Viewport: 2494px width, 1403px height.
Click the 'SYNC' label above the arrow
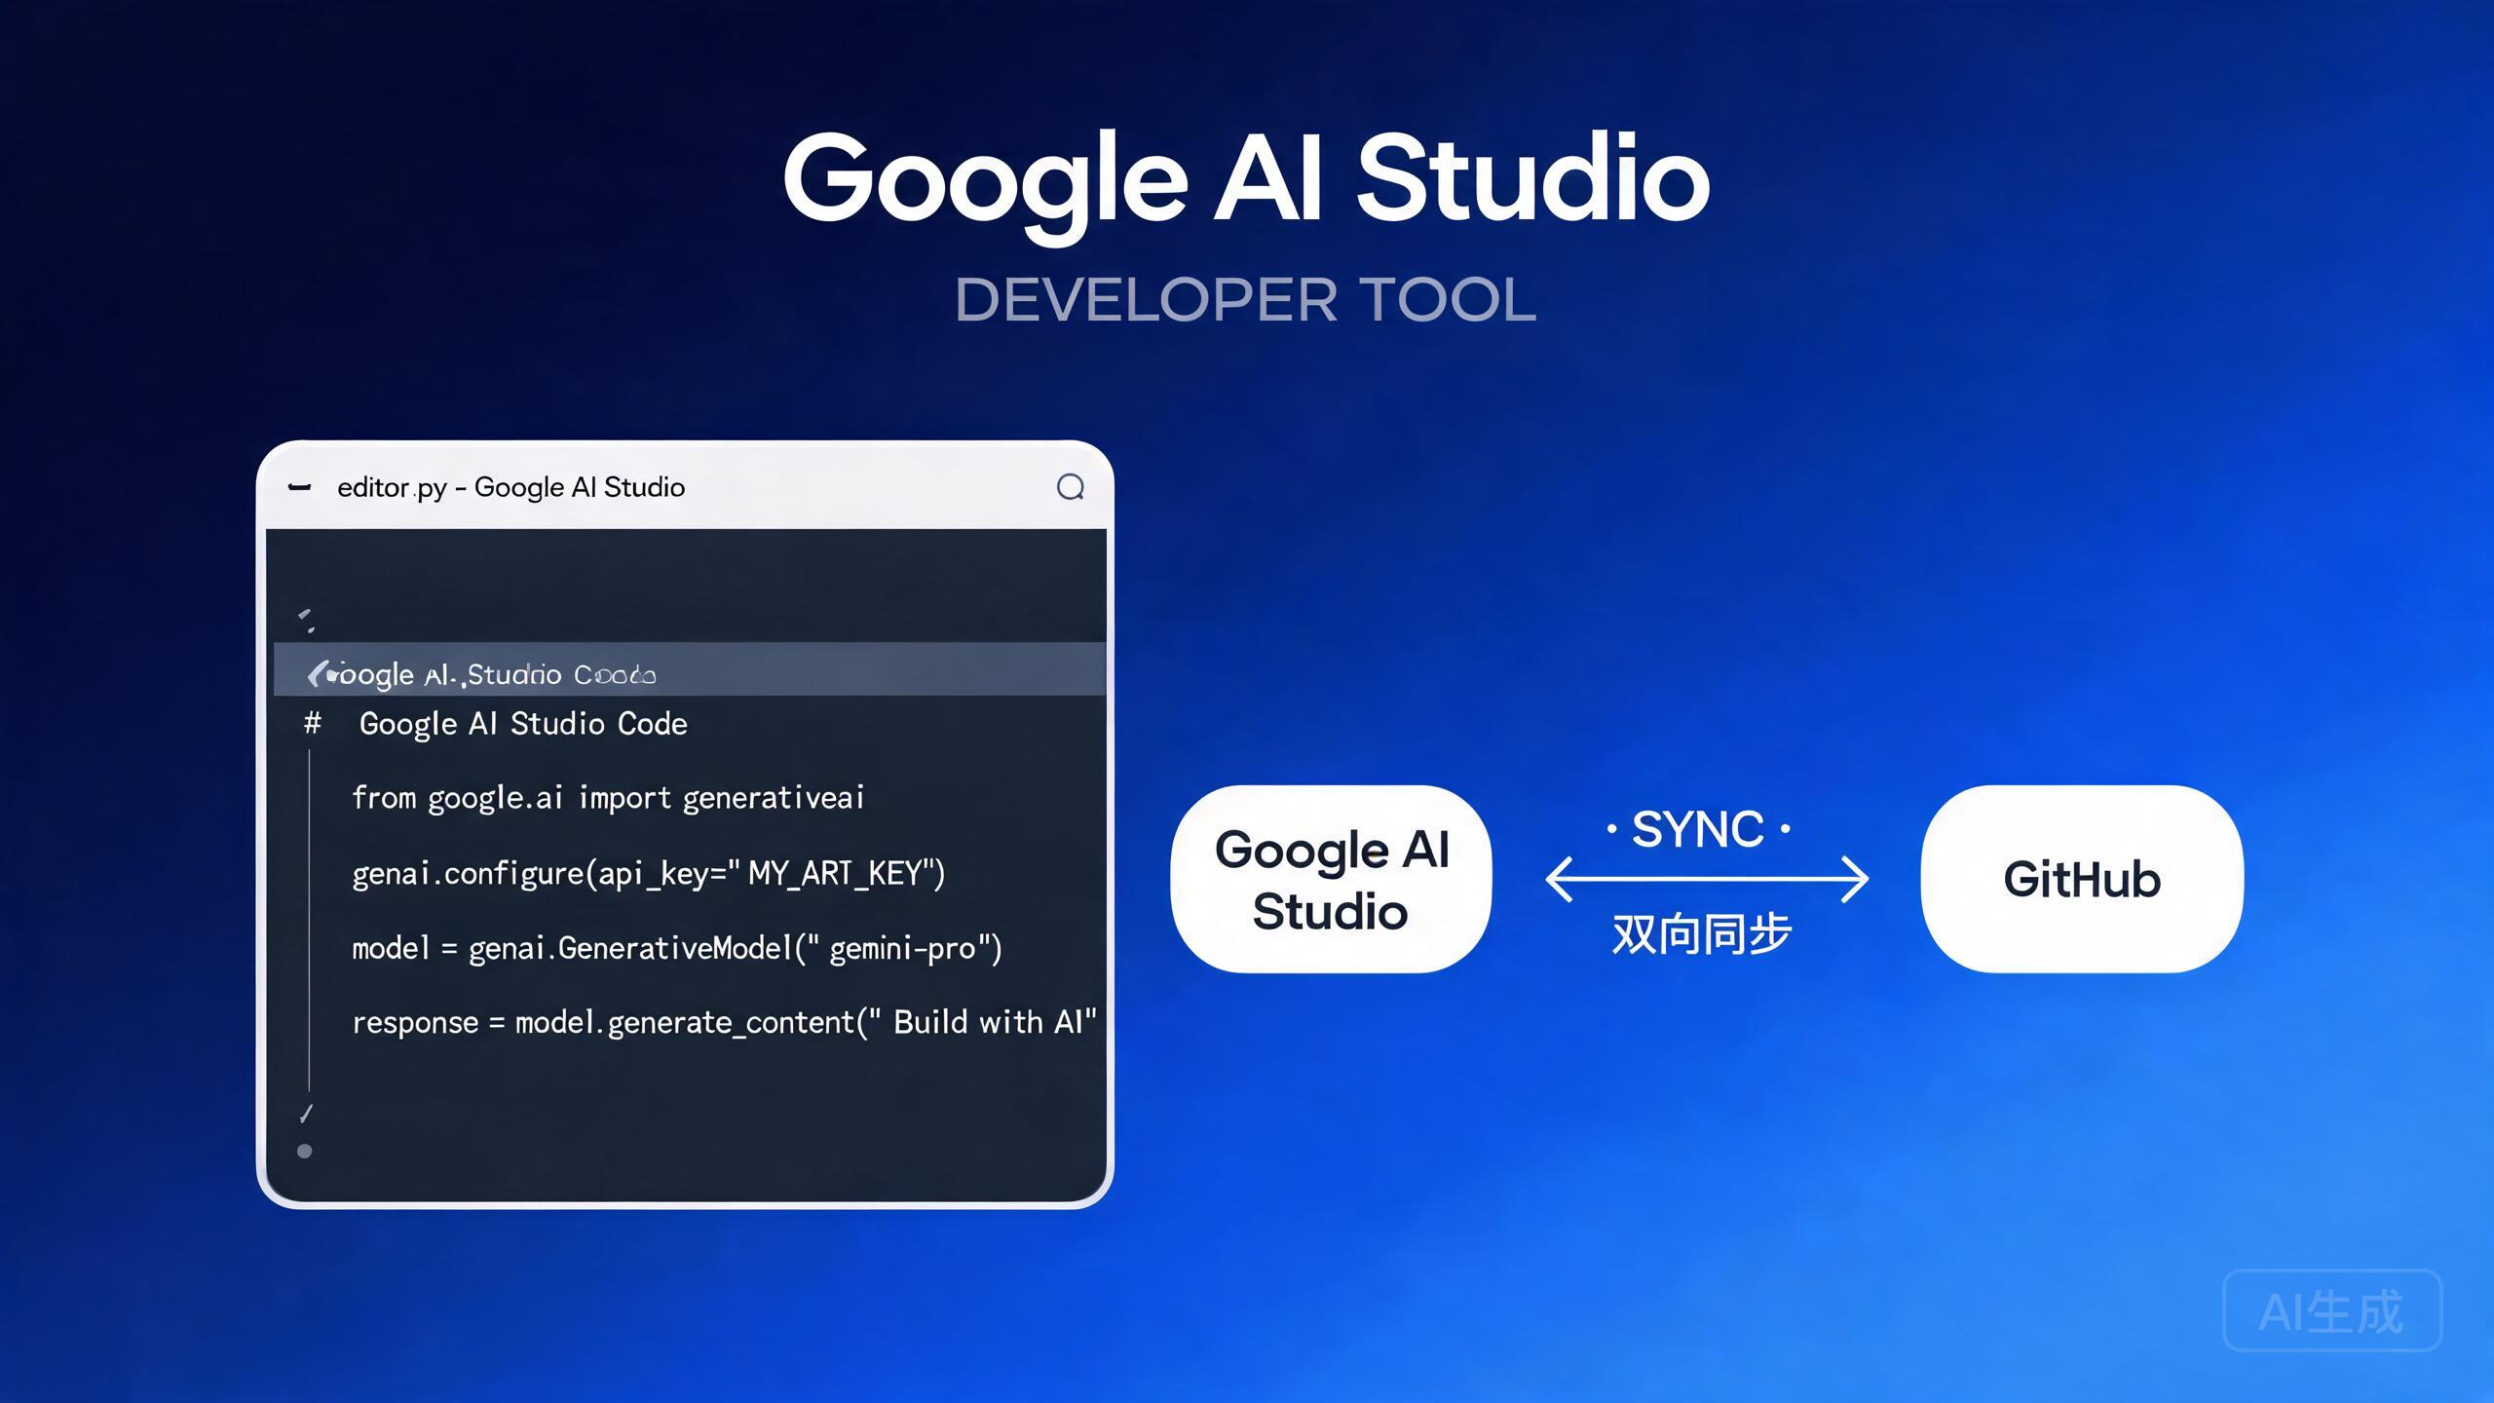1698,830
